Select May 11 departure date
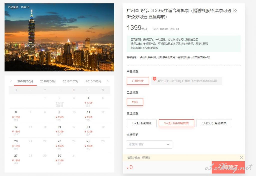256x176 pixels. tap(88, 116)
